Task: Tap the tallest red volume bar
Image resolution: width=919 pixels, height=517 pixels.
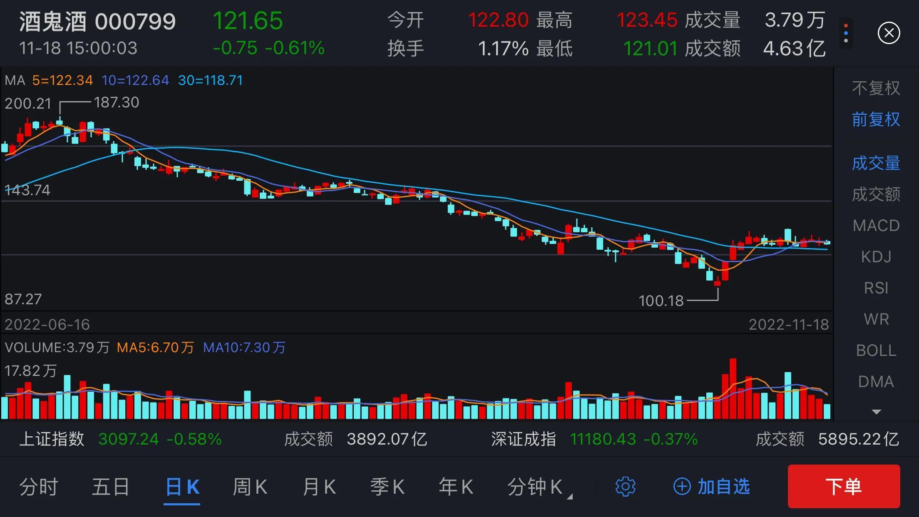Action: [x=733, y=388]
